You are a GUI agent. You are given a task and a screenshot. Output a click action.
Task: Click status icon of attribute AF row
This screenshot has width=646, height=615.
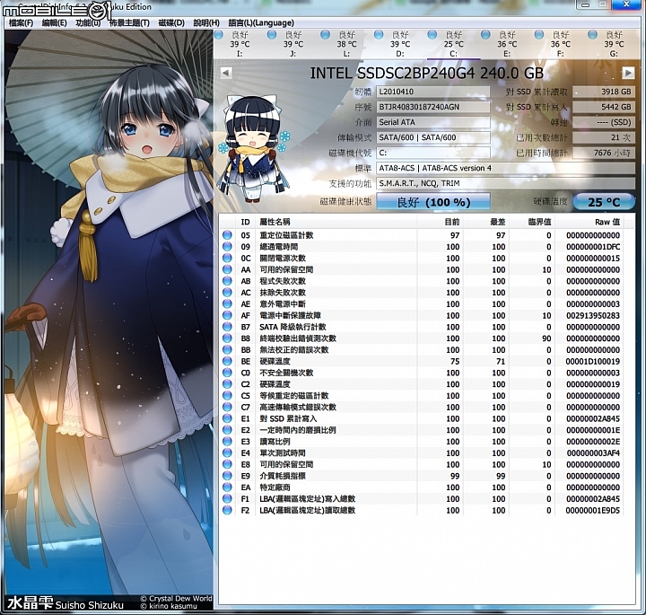(x=227, y=315)
